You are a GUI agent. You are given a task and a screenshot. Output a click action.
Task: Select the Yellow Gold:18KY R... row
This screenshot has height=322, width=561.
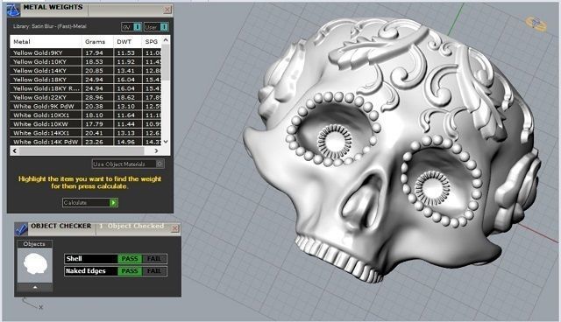point(86,88)
